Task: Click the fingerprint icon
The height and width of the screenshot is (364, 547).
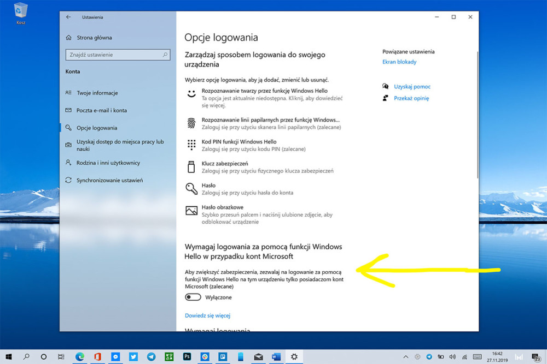Action: [x=191, y=123]
